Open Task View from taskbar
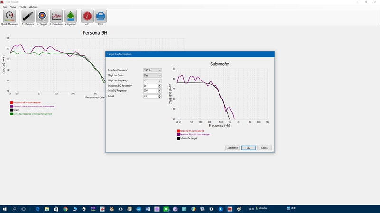The width and height of the screenshot is (380, 213). click(x=23, y=209)
